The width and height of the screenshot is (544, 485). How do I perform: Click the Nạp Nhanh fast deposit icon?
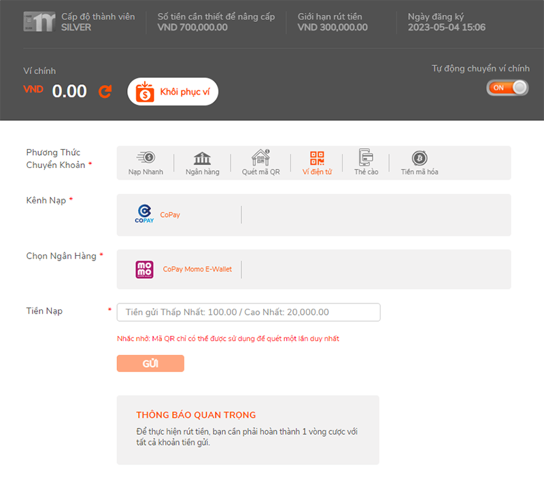(x=146, y=158)
